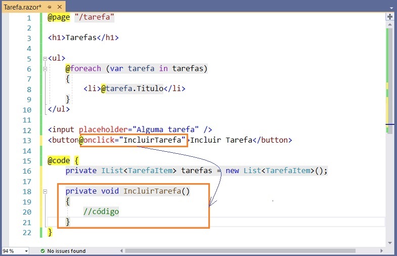Collapse the foreach block on line 6
This screenshot has height=256, width=397.
tap(45, 69)
